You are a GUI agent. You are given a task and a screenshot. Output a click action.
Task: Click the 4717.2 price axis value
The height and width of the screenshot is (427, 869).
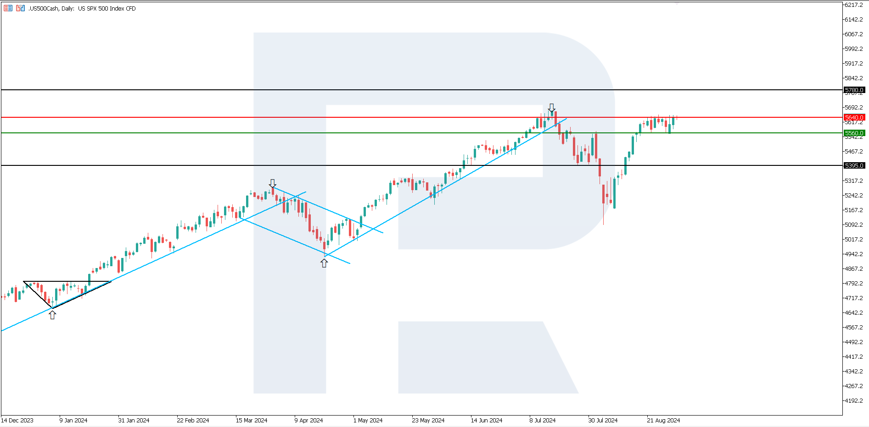click(854, 298)
